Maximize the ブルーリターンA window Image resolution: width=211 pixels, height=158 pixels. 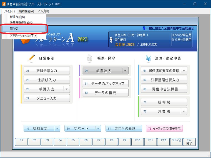tap(195, 4)
